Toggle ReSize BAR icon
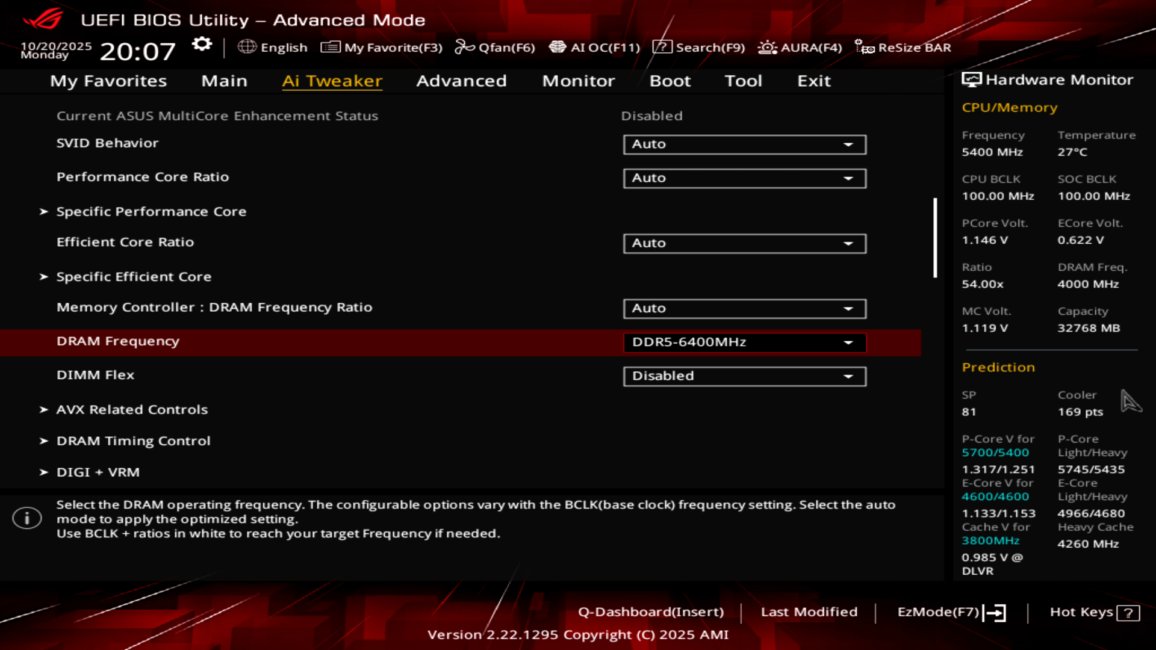Image resolution: width=1156 pixels, height=650 pixels. click(865, 47)
